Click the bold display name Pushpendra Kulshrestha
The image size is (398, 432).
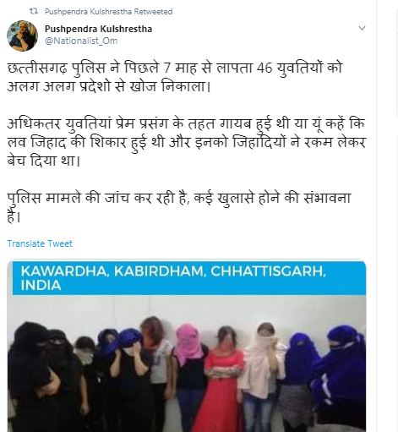[x=98, y=29]
